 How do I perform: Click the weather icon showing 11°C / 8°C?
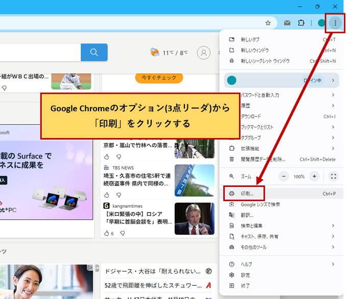pos(155,52)
